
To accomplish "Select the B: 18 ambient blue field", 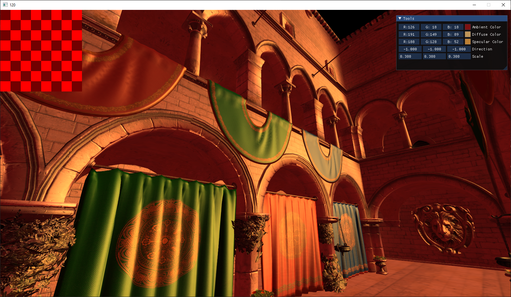I will tap(453, 27).
